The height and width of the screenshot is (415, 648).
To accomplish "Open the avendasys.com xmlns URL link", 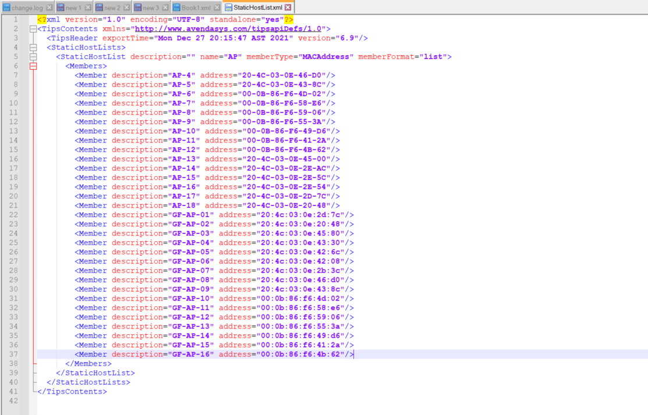I will coord(229,28).
